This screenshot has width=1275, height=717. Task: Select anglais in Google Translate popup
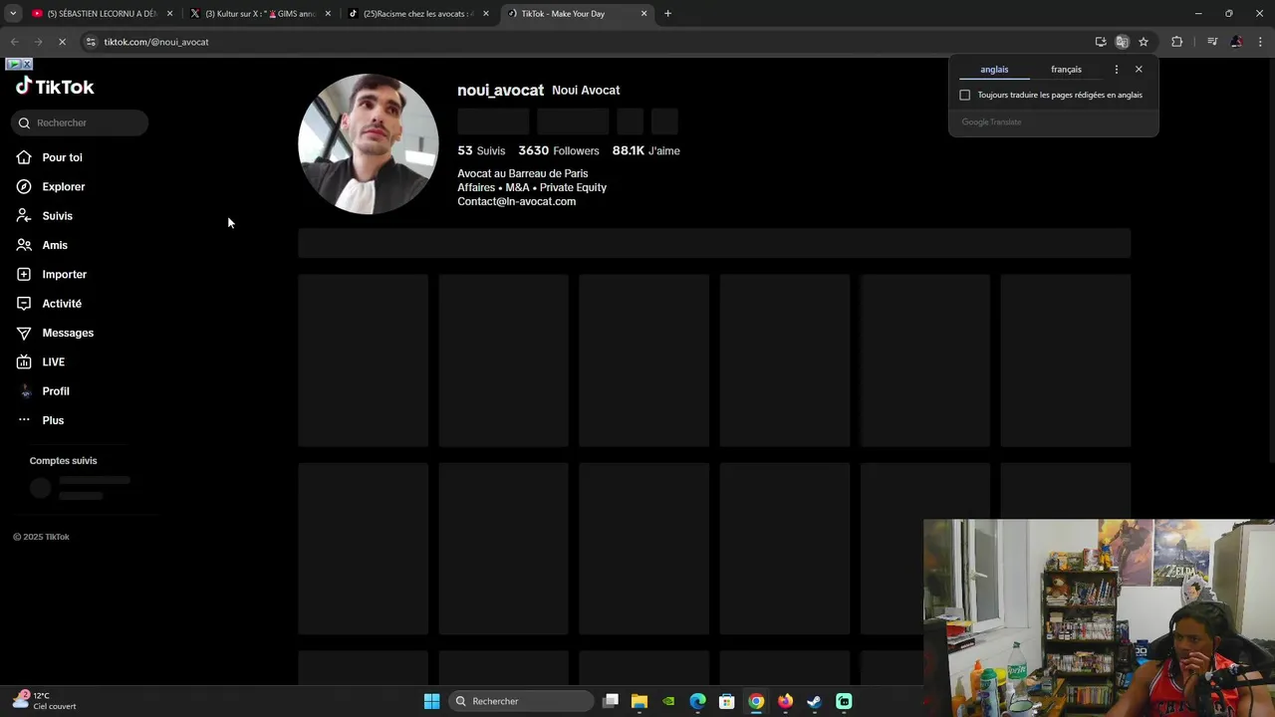pos(994,70)
